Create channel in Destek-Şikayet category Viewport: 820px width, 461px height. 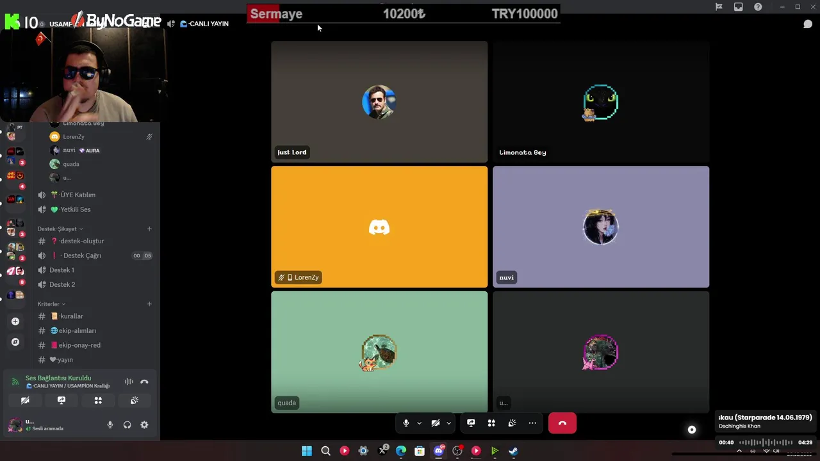point(149,229)
